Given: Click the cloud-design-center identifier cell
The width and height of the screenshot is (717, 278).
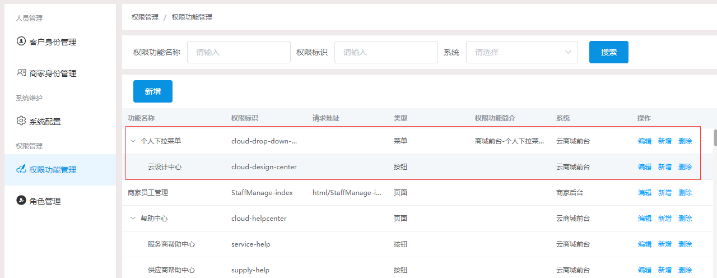Looking at the screenshot, I should 264,167.
